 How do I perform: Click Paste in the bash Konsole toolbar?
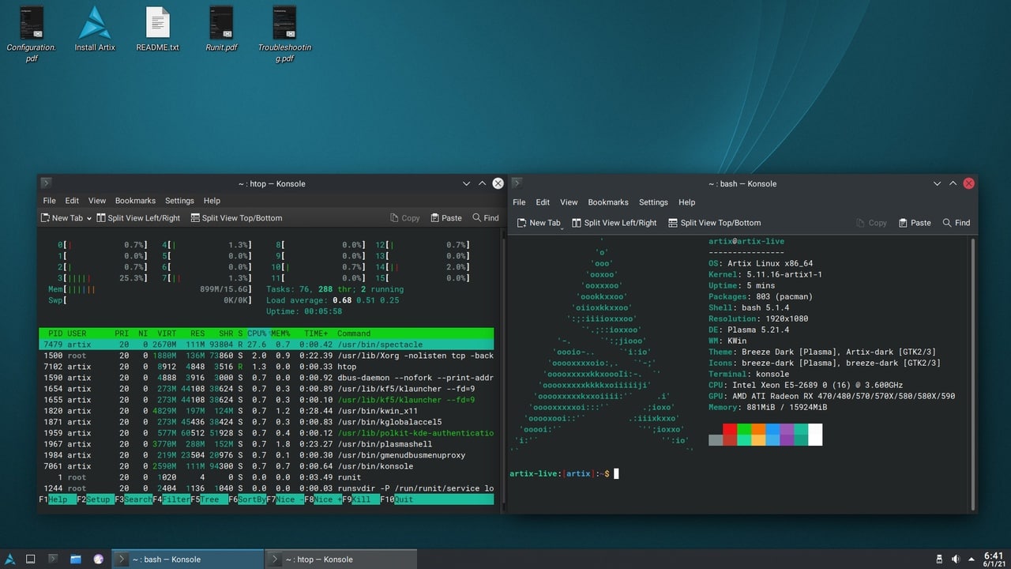913,223
